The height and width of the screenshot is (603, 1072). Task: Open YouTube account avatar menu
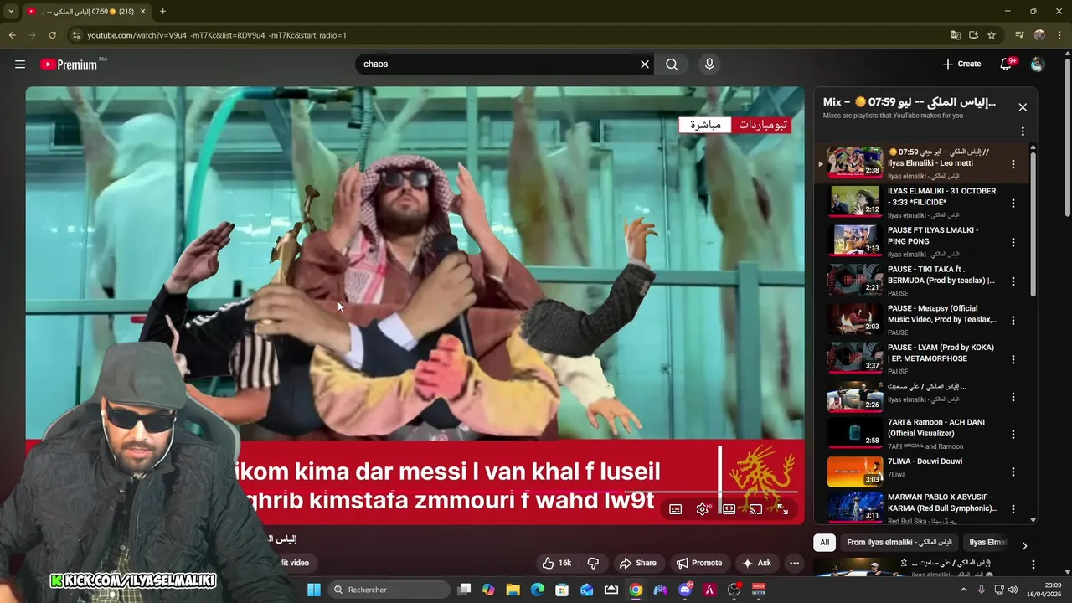1038,64
